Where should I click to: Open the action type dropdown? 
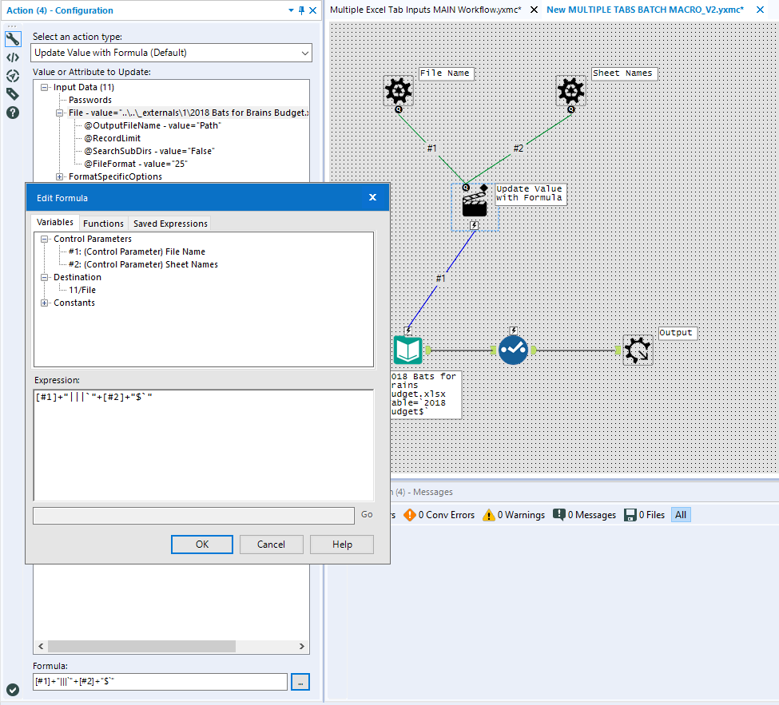tap(172, 53)
